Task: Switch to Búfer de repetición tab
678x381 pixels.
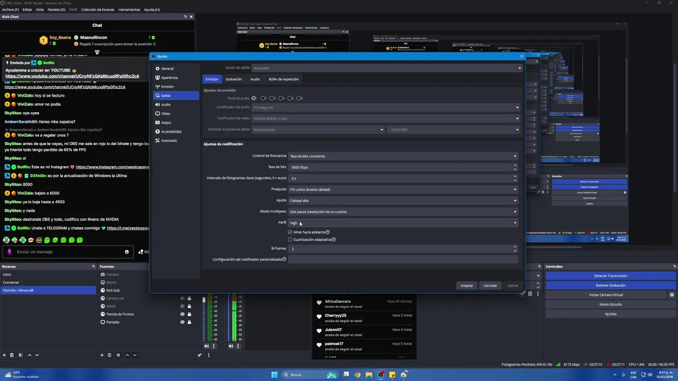Action: click(x=283, y=79)
